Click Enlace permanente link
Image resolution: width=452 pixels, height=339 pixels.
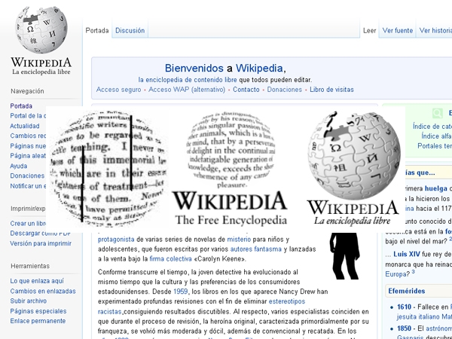click(38, 321)
